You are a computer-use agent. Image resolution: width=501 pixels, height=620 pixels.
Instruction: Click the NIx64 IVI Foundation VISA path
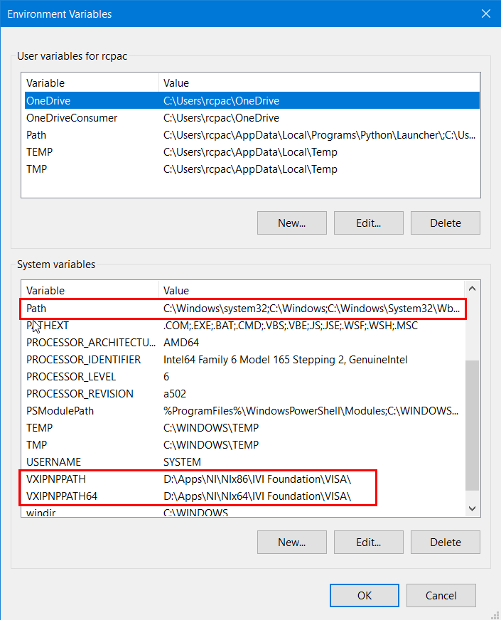[257, 496]
